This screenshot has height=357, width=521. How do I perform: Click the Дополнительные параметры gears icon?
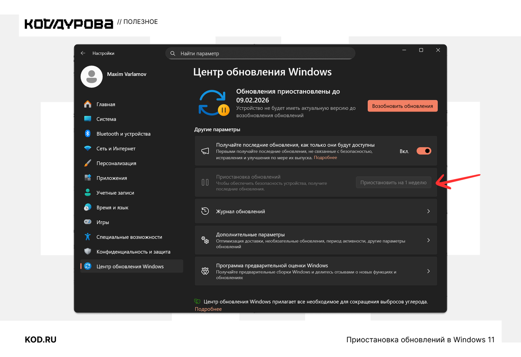(x=205, y=240)
